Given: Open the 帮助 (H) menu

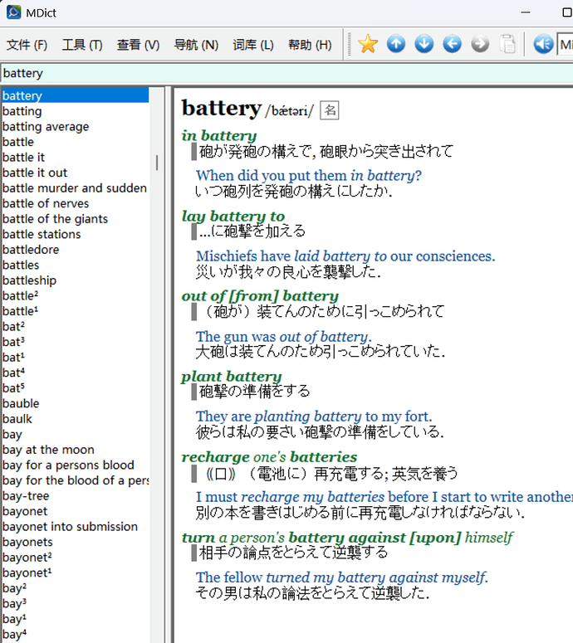Looking at the screenshot, I should pyautogui.click(x=310, y=45).
